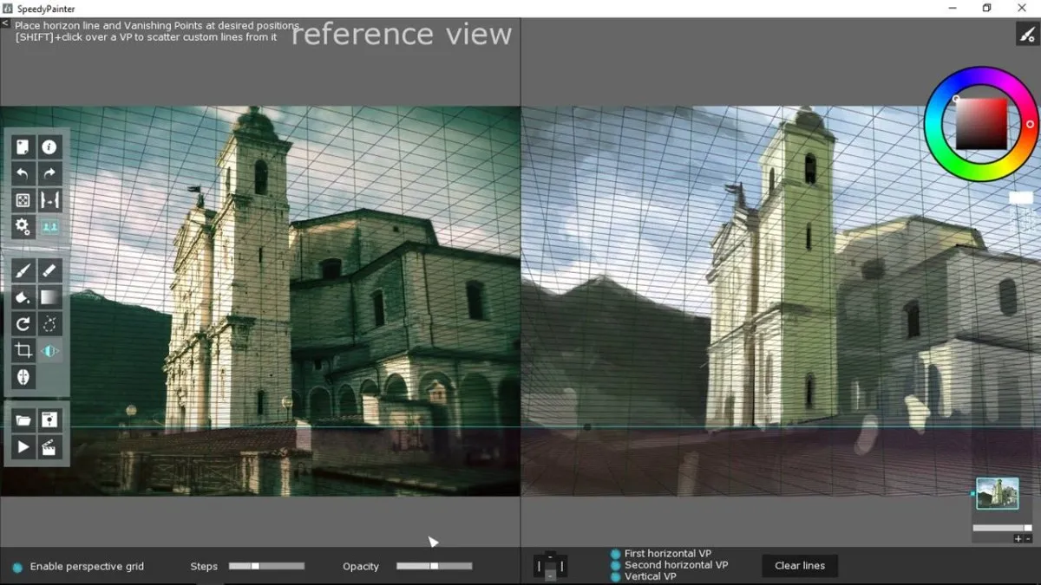Select the paint bucket fill tool
This screenshot has height=585, width=1041.
[23, 297]
